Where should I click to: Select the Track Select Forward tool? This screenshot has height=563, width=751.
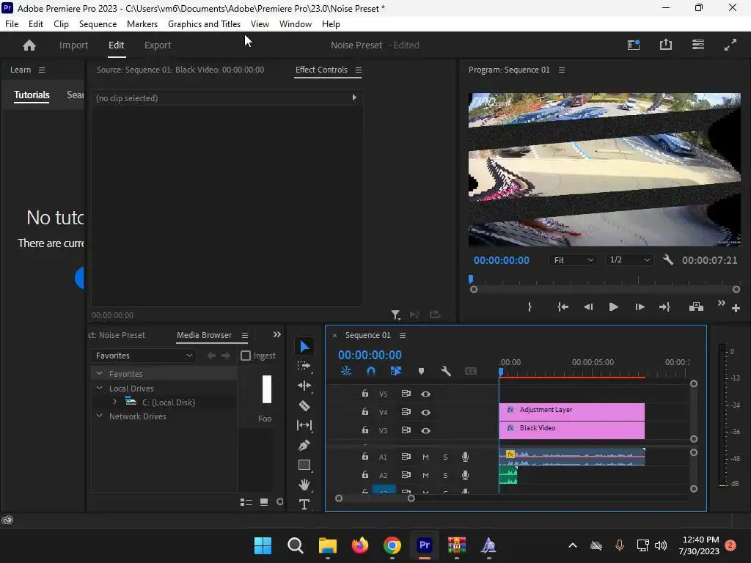304,367
